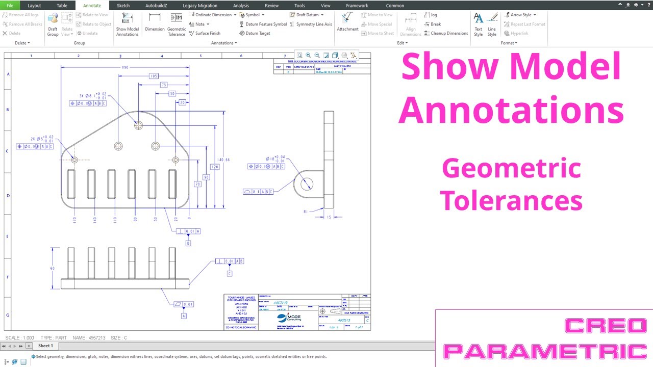Collapse the ribbon with the chevron arrow

(620, 4)
